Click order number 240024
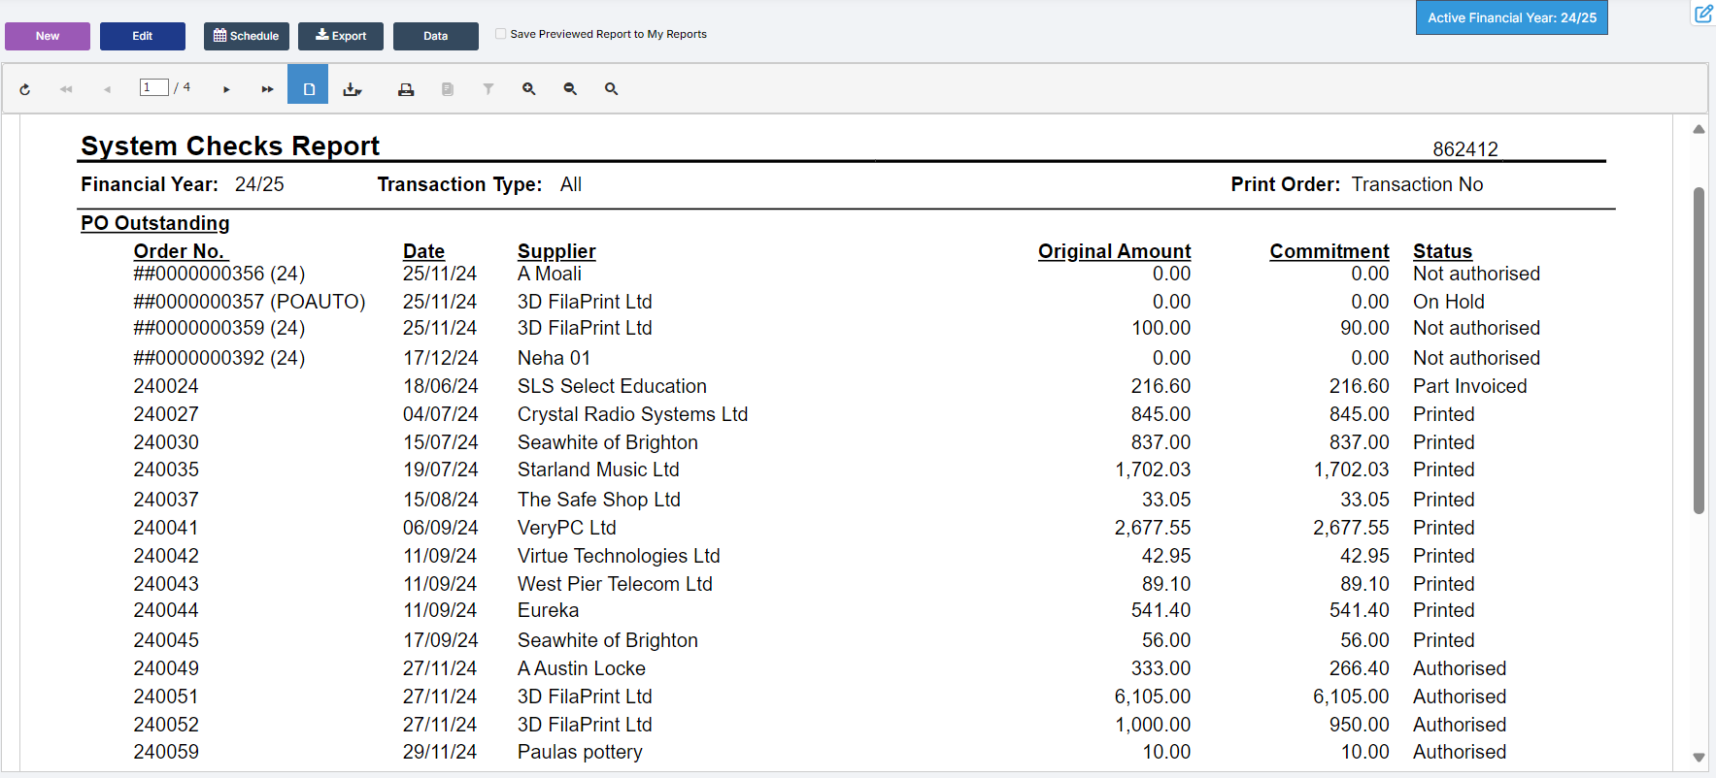 point(166,386)
